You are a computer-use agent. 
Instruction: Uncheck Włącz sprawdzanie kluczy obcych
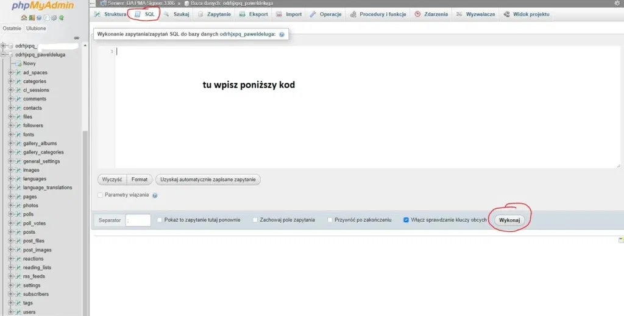pyautogui.click(x=406, y=220)
